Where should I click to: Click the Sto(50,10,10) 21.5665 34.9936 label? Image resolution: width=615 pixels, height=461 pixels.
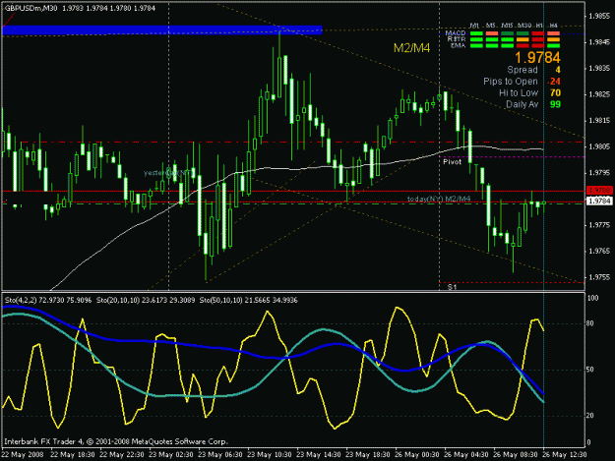[x=248, y=301]
